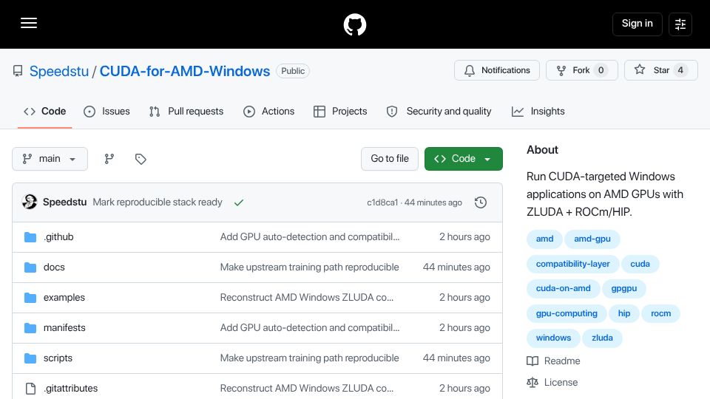Select the gpgpu topic tag
The width and height of the screenshot is (710, 399).
coord(624,289)
